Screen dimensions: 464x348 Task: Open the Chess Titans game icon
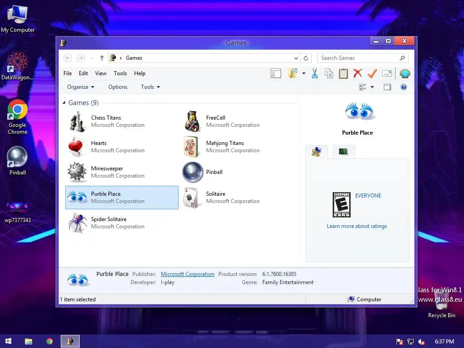[77, 121]
